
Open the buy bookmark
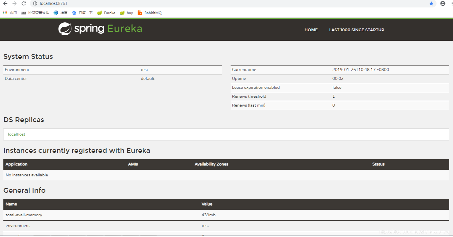point(126,13)
